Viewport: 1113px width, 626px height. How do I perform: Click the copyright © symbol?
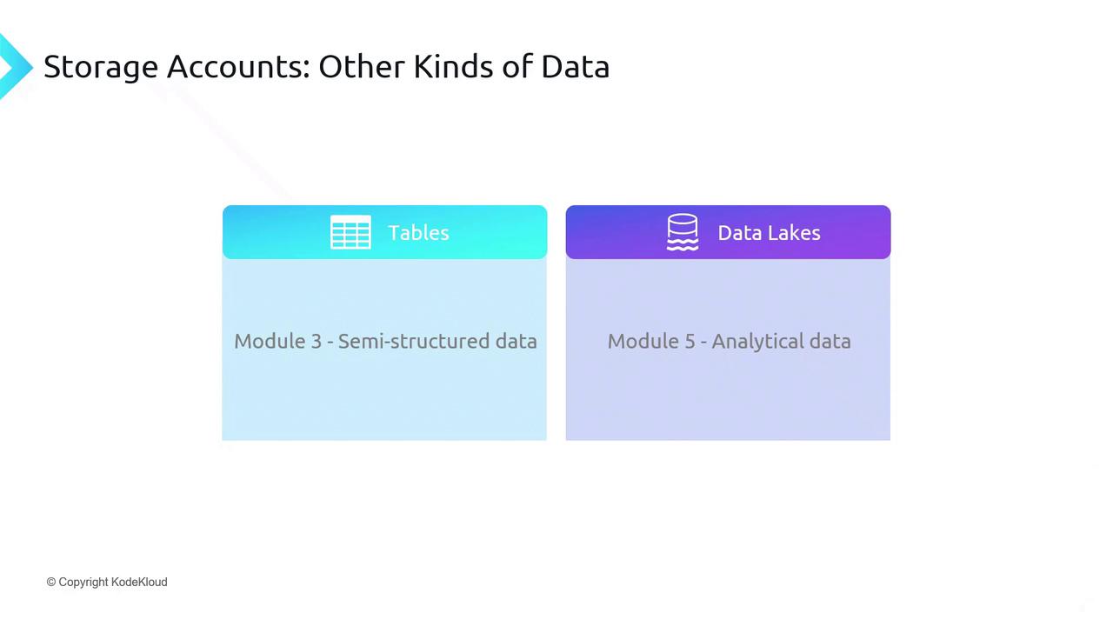(51, 582)
